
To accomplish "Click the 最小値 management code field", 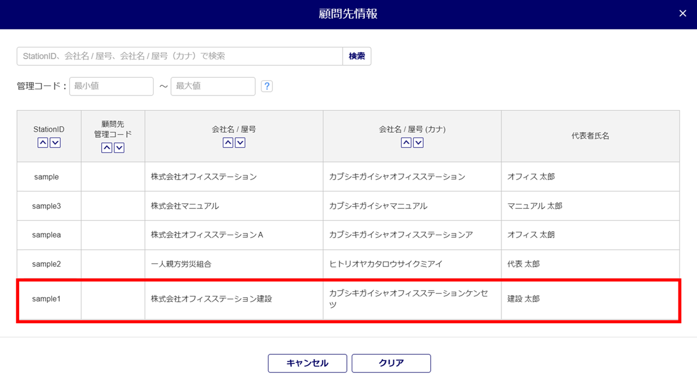I will point(111,86).
